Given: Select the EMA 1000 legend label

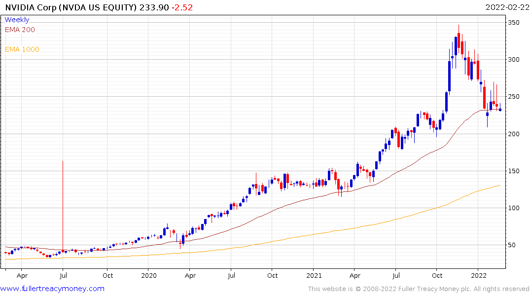Looking at the screenshot, I should 22,49.
